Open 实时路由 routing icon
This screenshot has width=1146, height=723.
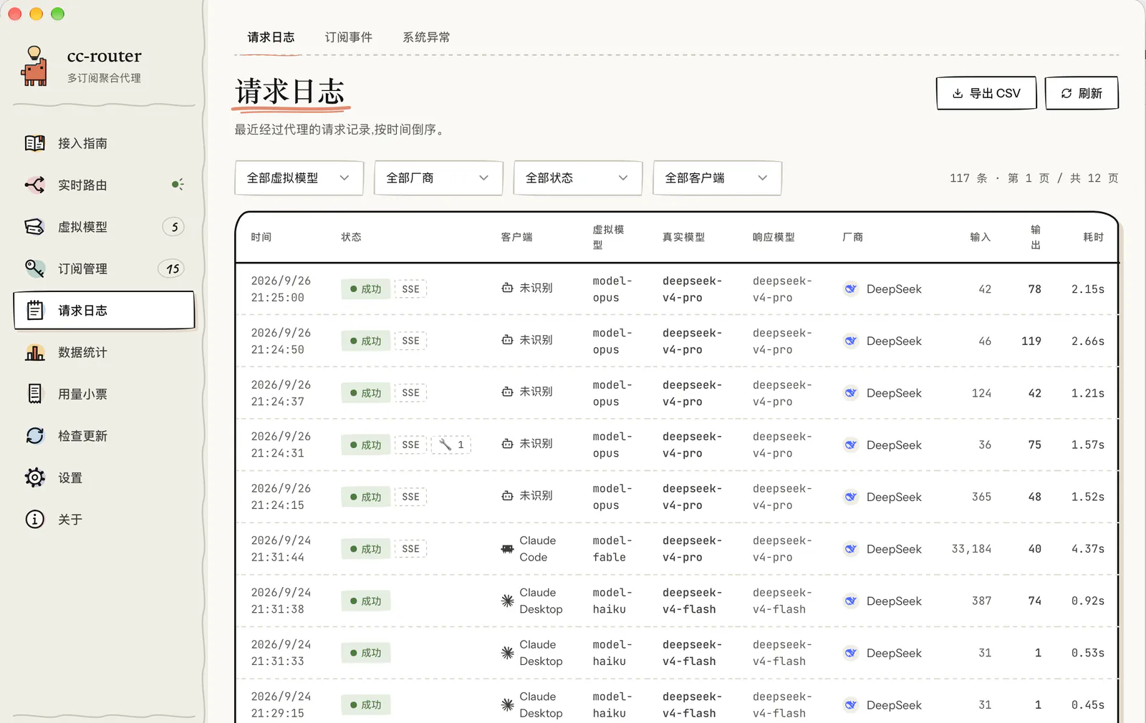34,185
